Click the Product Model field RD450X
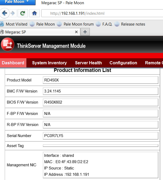 (101, 80)
